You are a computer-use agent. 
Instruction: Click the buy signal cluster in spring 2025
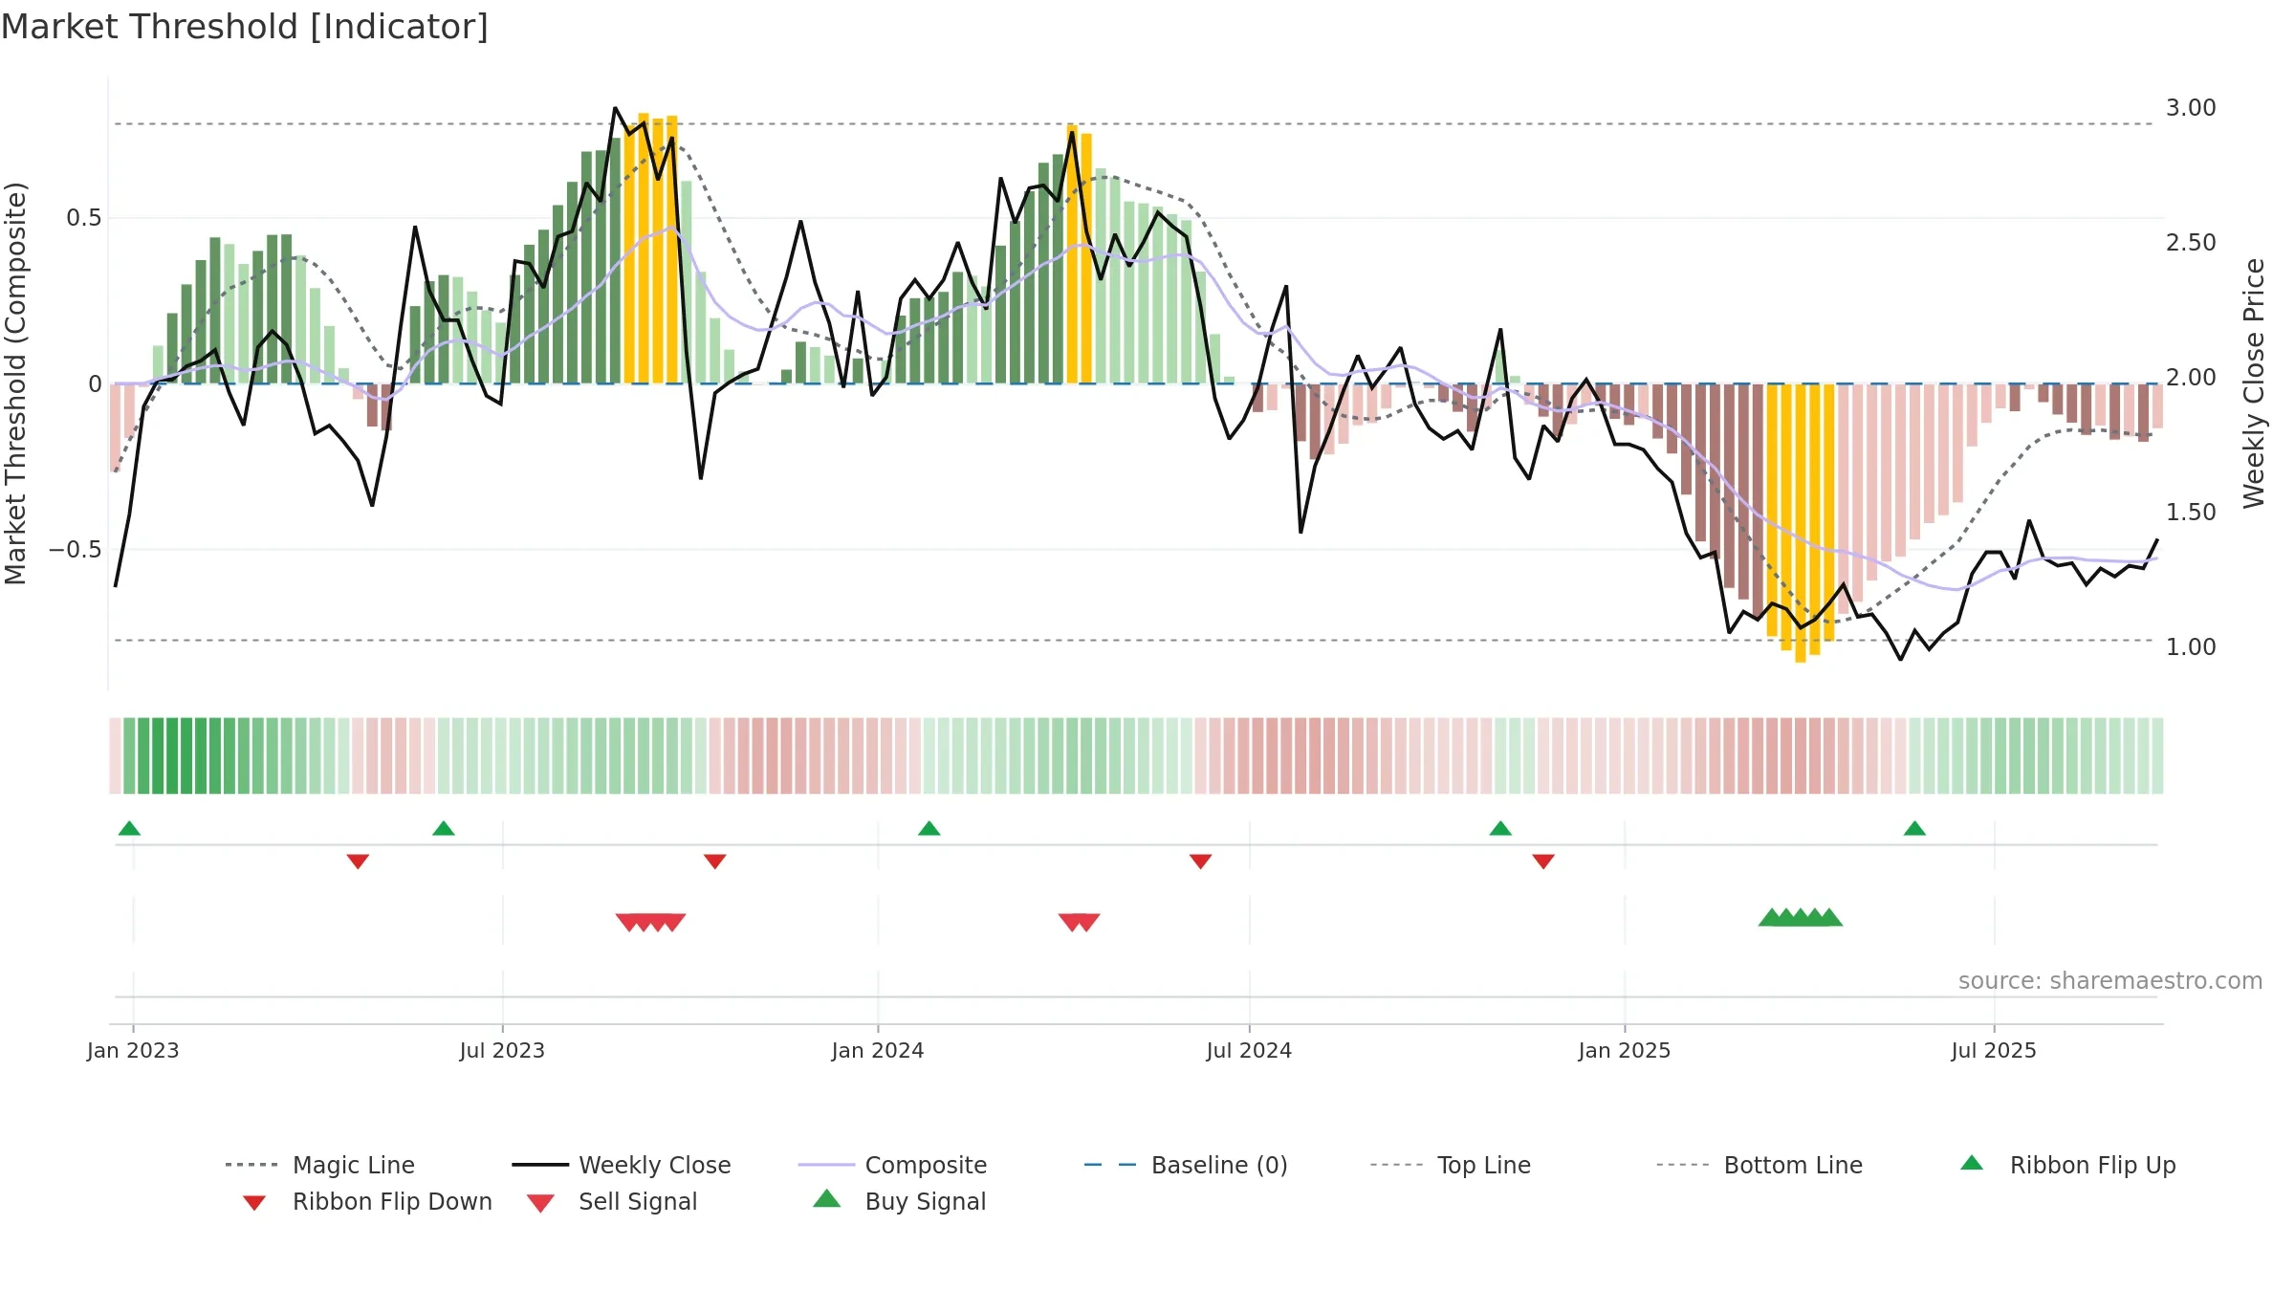coord(1801,917)
